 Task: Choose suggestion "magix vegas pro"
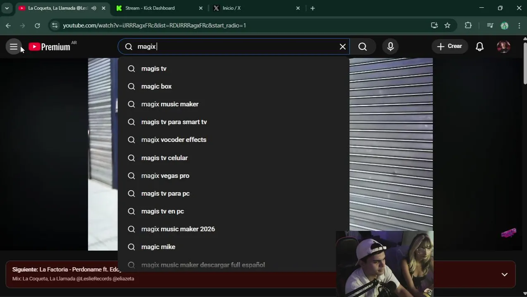[234, 175]
